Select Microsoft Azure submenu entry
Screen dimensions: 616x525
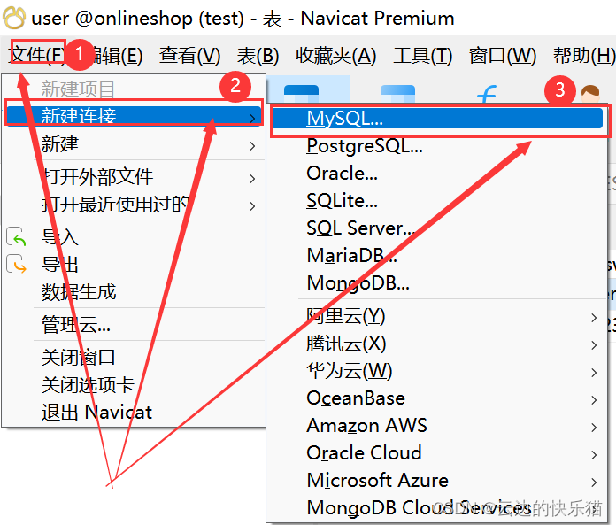tap(437, 481)
